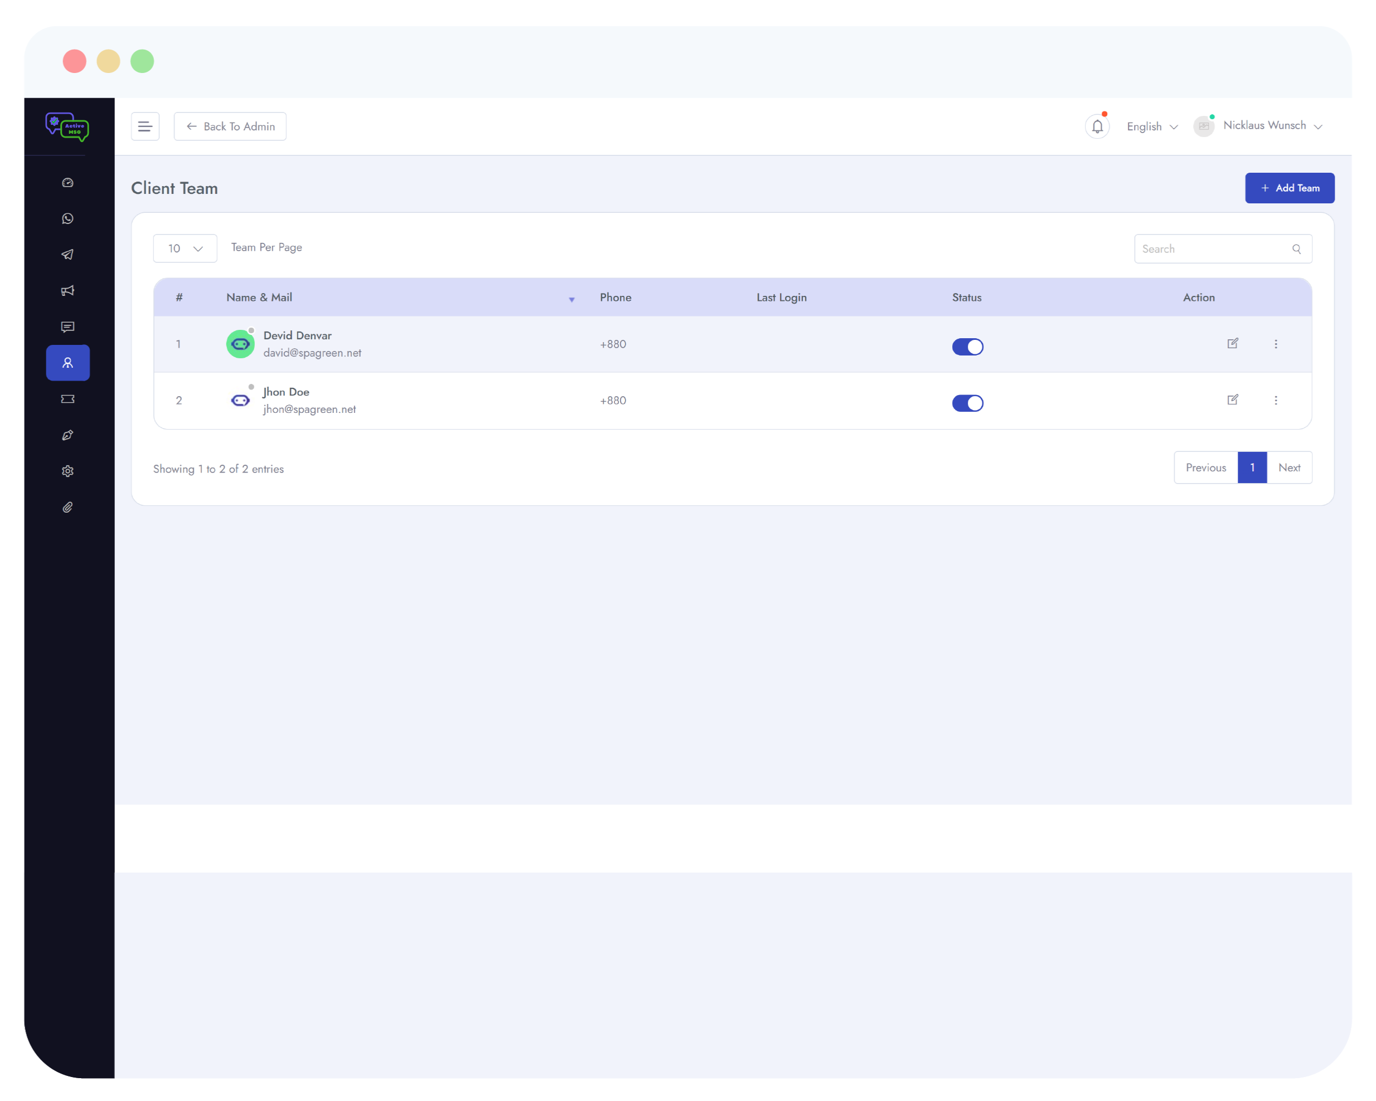
Task: Open the notification bell
Action: click(x=1097, y=126)
